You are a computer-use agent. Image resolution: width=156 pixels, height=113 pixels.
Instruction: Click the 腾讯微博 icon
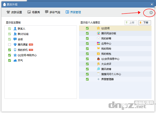(x=98, y=69)
